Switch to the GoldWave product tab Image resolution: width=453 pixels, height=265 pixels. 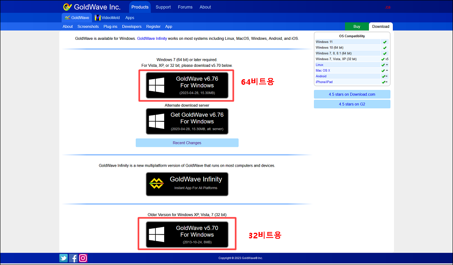pyautogui.click(x=77, y=18)
